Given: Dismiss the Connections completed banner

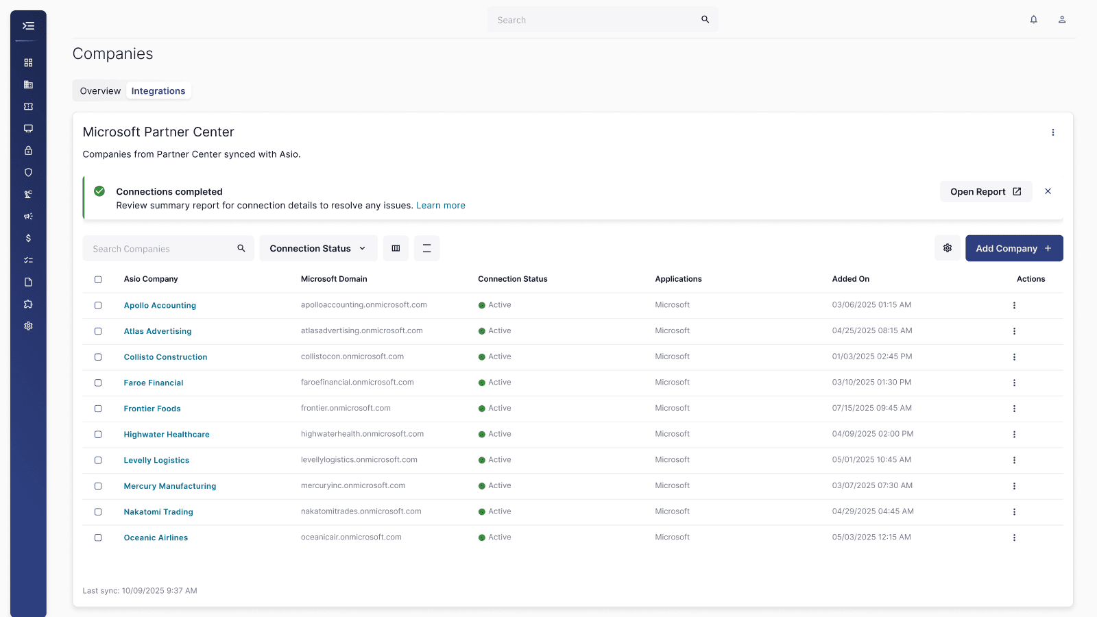Looking at the screenshot, I should (x=1048, y=191).
